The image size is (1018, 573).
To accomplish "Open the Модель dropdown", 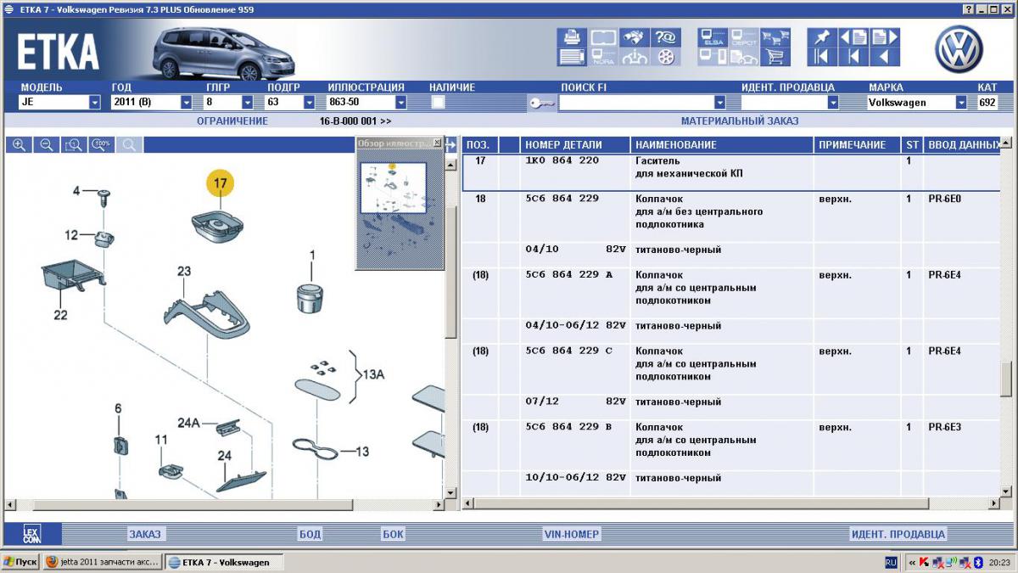I will 95,103.
